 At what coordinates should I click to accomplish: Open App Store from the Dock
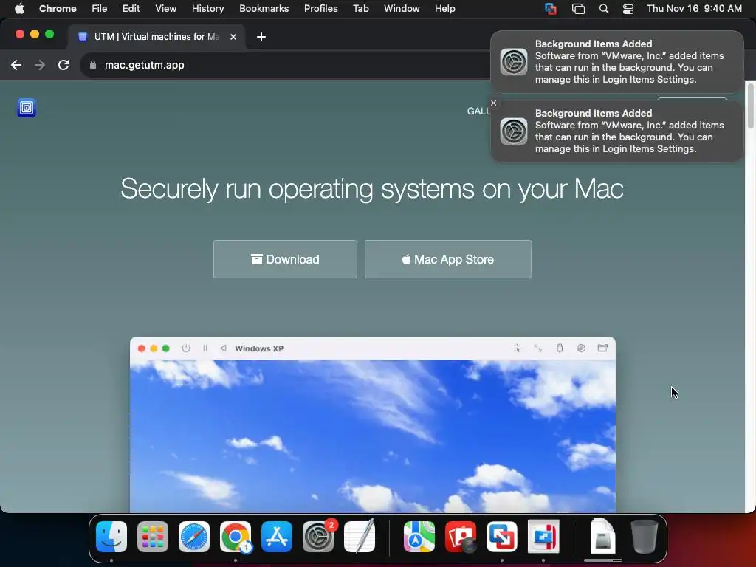tap(277, 537)
